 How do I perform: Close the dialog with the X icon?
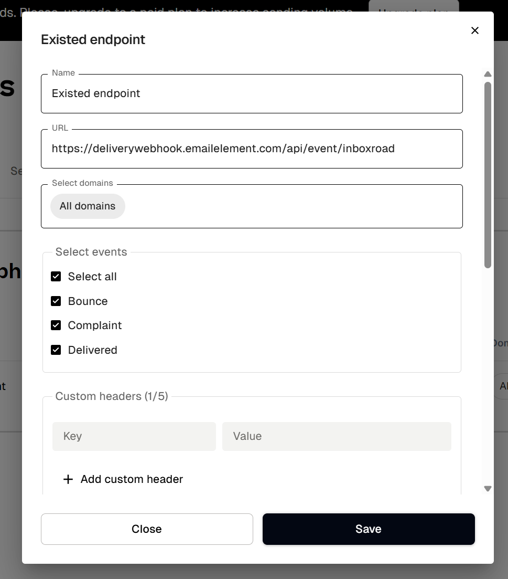[x=475, y=30]
